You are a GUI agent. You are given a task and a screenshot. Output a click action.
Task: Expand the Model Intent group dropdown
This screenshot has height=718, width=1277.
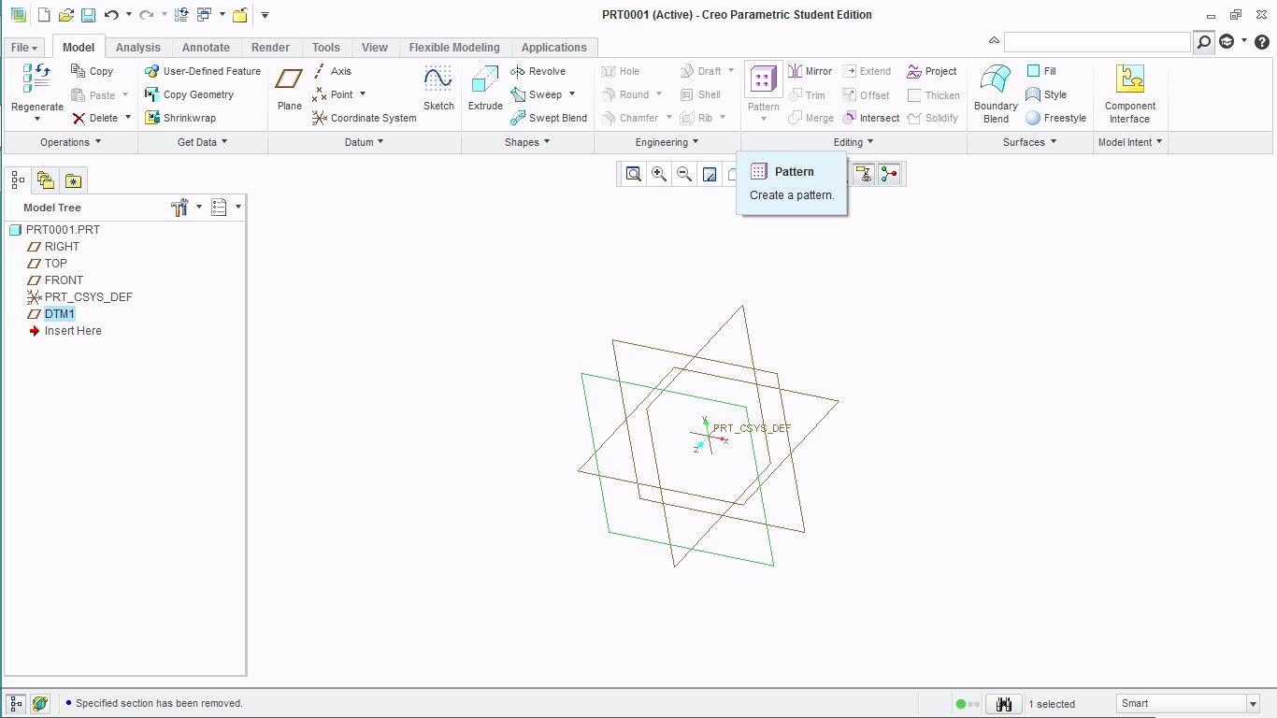coord(1131,142)
